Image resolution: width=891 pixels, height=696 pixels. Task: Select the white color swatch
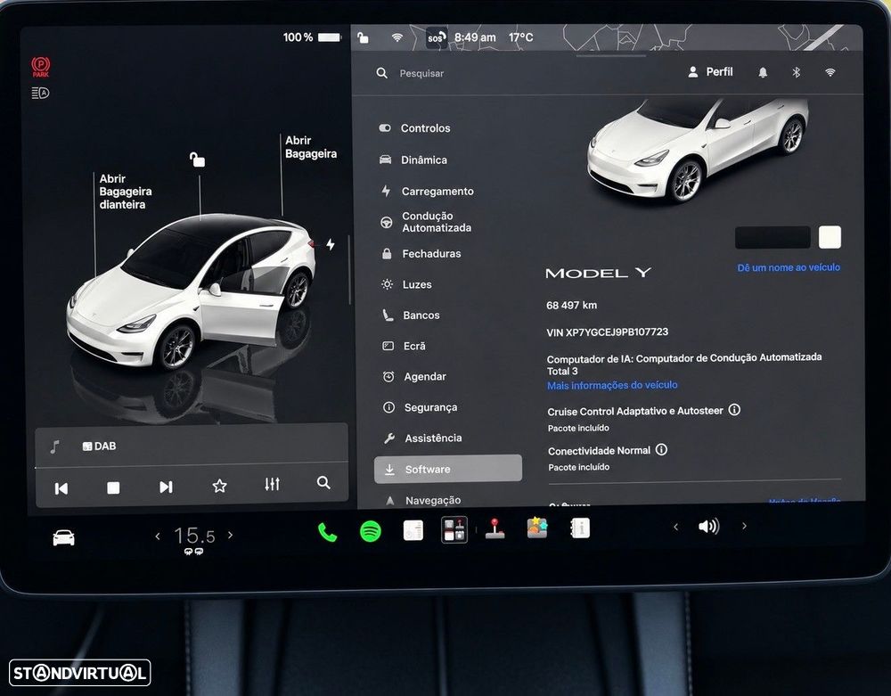coord(830,237)
